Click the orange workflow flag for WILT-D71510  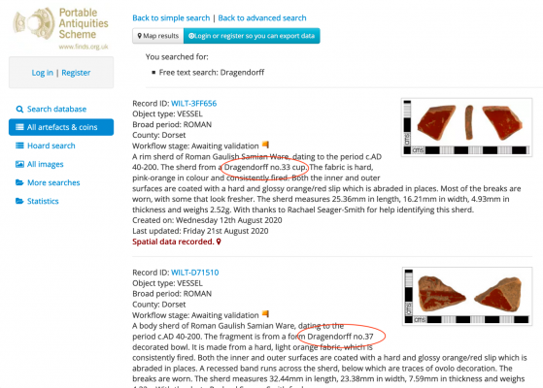coord(265,313)
